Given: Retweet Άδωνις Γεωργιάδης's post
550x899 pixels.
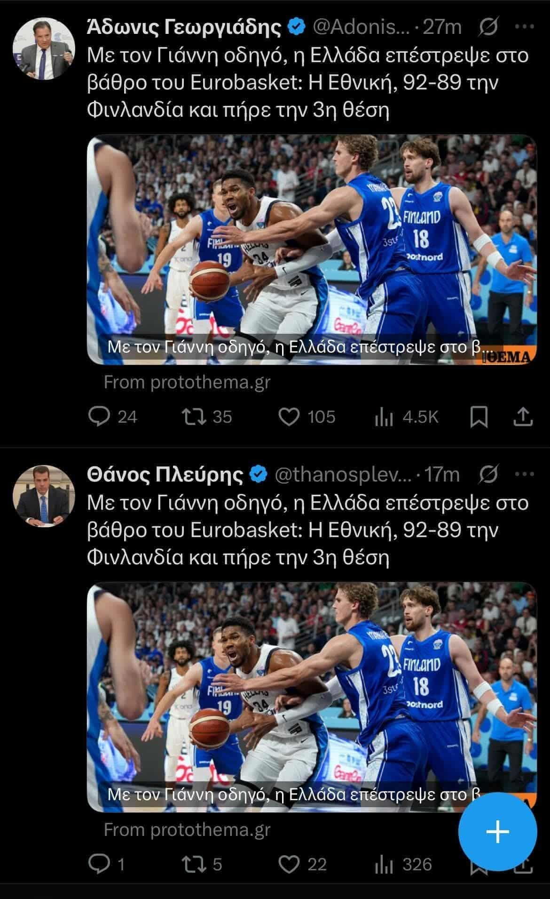Looking at the screenshot, I should [192, 417].
